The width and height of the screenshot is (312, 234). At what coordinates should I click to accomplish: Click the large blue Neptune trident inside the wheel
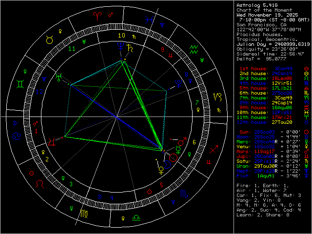tap(120, 46)
